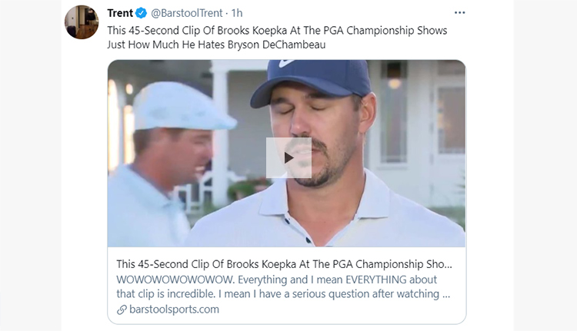Image resolution: width=577 pixels, height=331 pixels.
Task: Open the three-dot More options menu
Action: point(459,13)
